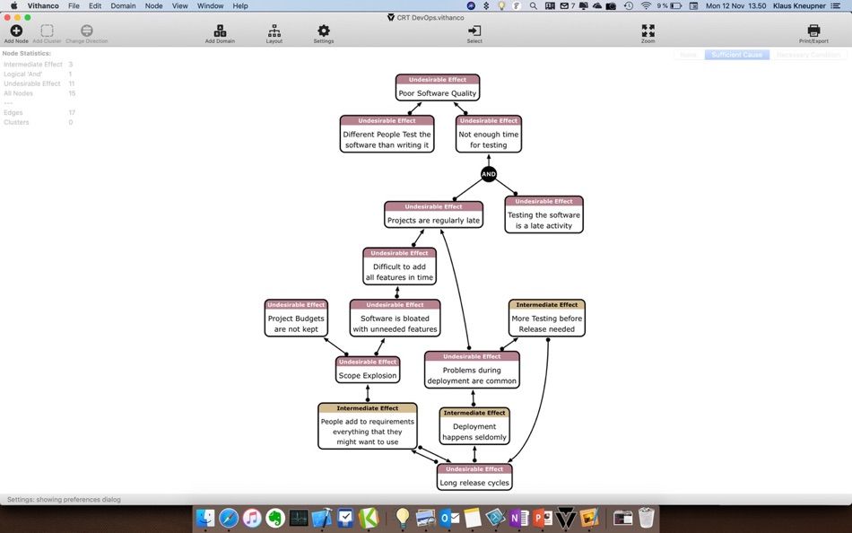Click the 'Intermediate Effect' statistics row
The width and height of the screenshot is (852, 533).
point(38,65)
